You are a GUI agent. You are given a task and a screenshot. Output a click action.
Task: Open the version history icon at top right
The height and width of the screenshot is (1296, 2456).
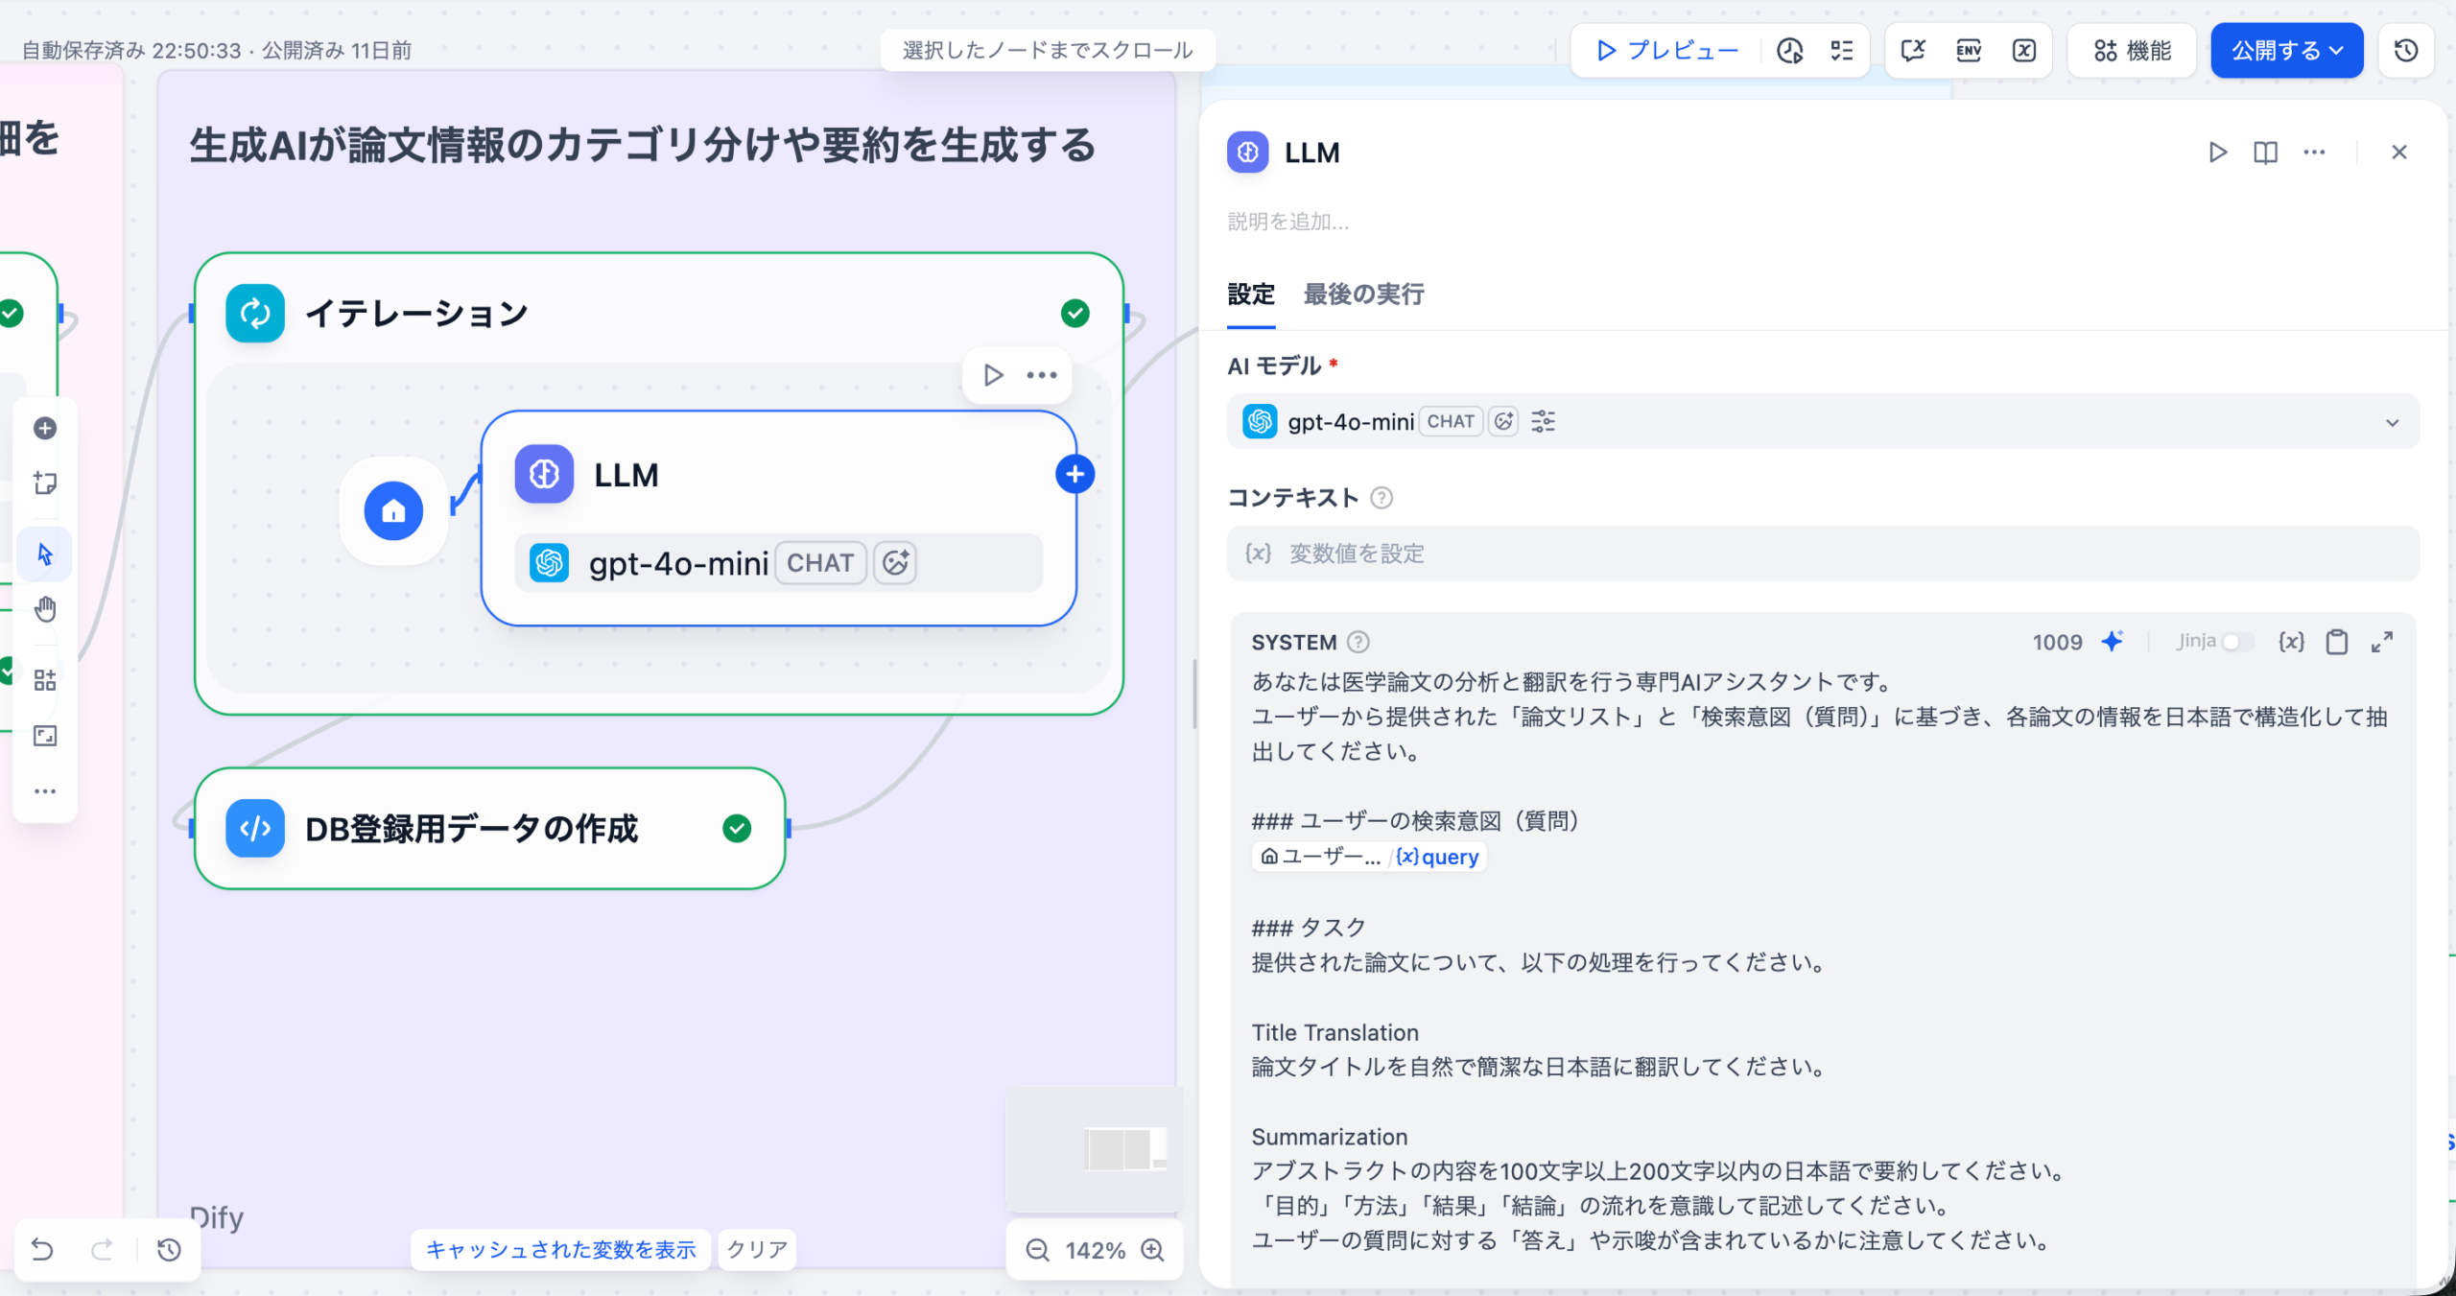(2406, 51)
